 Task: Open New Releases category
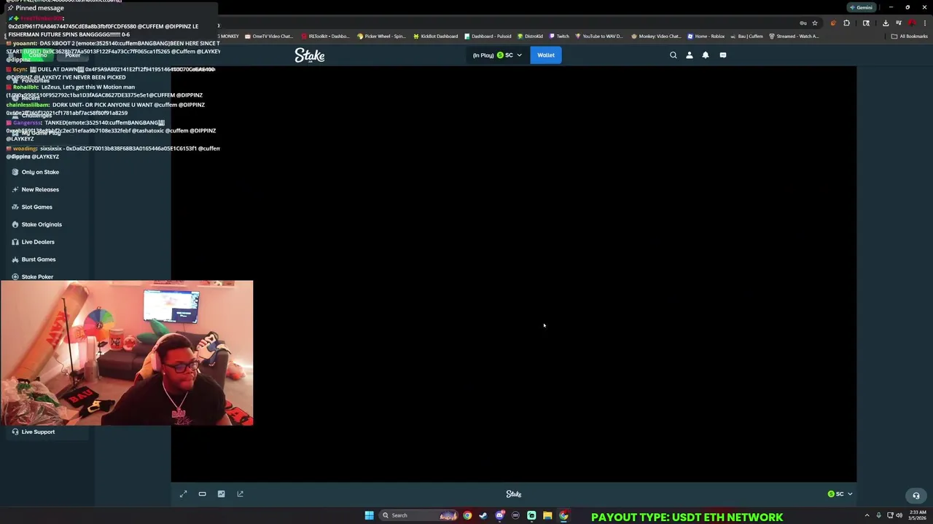click(40, 190)
